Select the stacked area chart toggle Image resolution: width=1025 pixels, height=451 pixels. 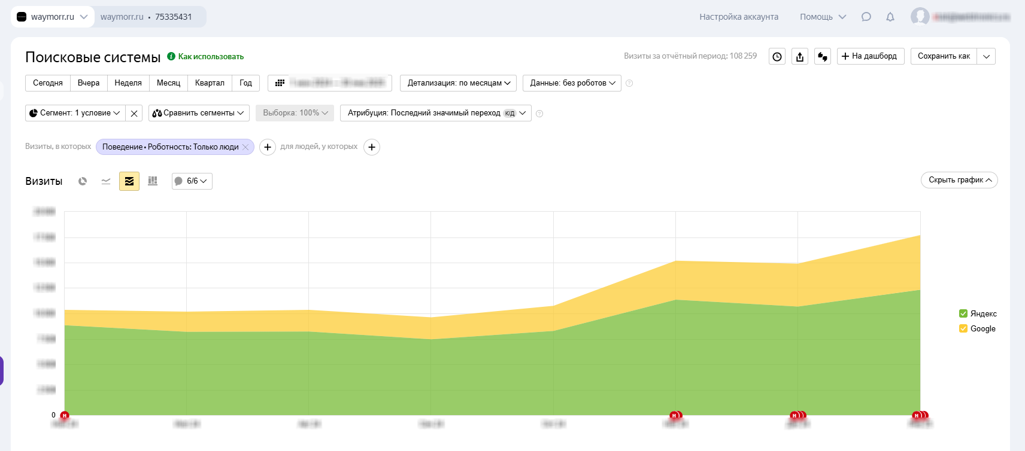tap(129, 181)
